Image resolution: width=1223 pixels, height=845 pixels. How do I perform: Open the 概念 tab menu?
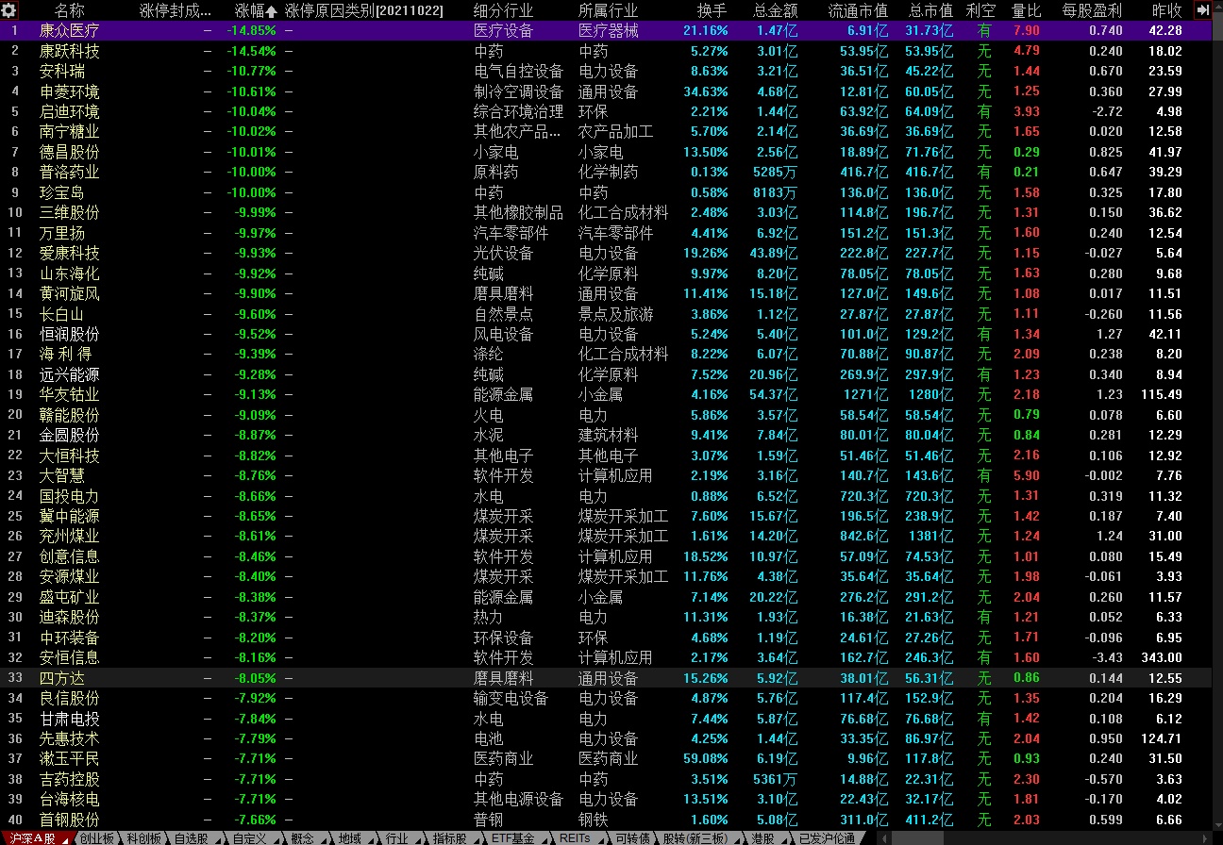308,837
